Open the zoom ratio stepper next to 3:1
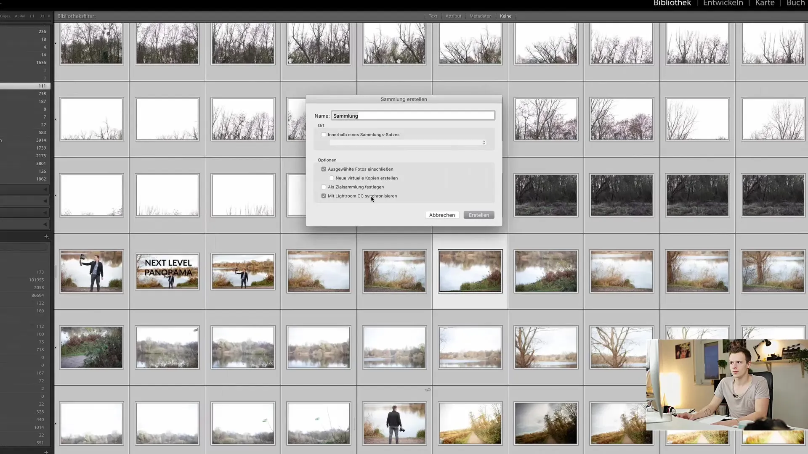Screen dimensions: 808x454 49,16
